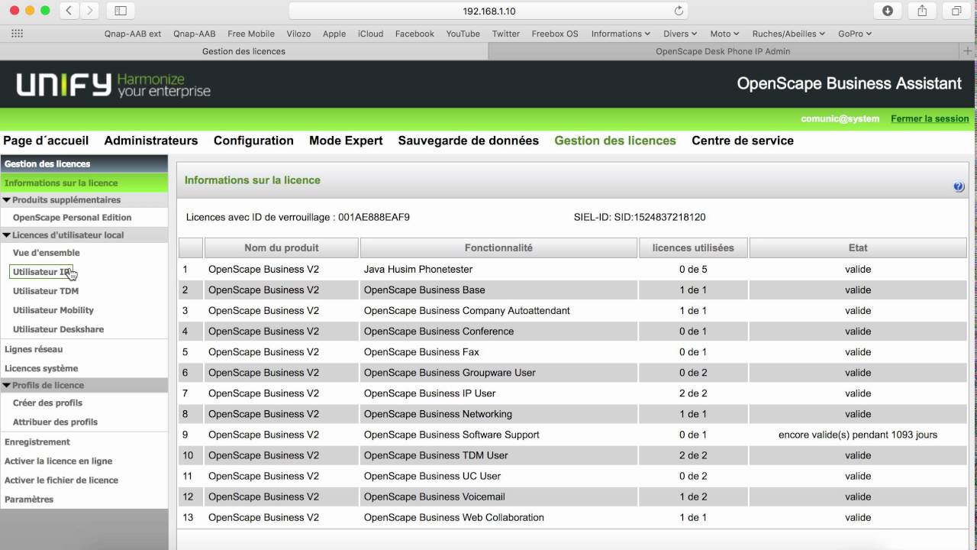Open Centre de service menu

pos(743,141)
